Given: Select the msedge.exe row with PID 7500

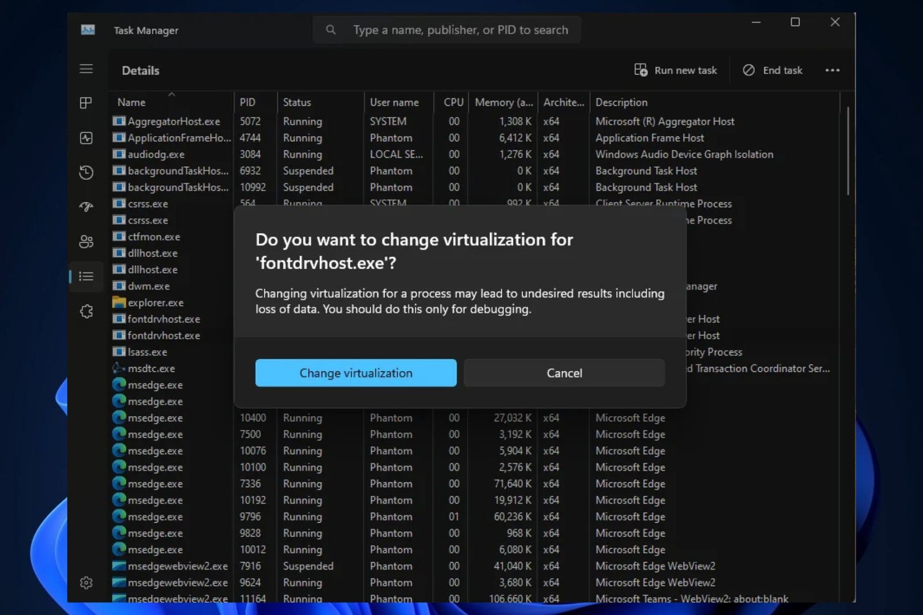Looking at the screenshot, I should (474, 434).
